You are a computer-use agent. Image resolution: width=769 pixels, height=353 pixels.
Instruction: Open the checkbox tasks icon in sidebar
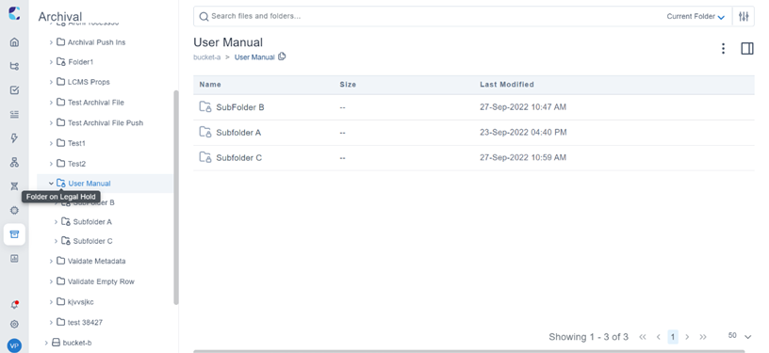(x=14, y=90)
